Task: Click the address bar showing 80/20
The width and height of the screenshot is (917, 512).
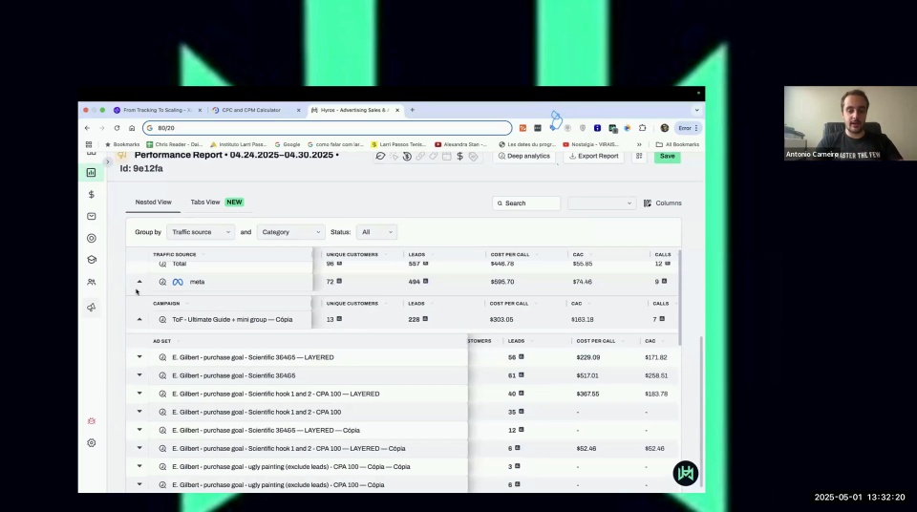Action: click(x=328, y=128)
